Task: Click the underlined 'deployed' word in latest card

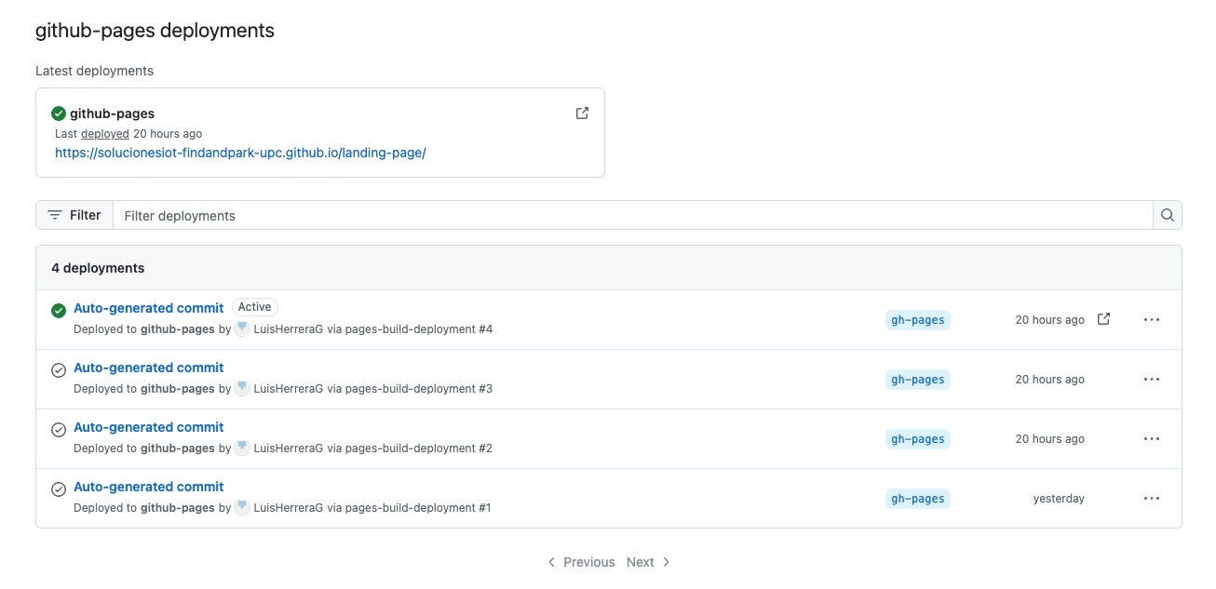Action: point(105,134)
